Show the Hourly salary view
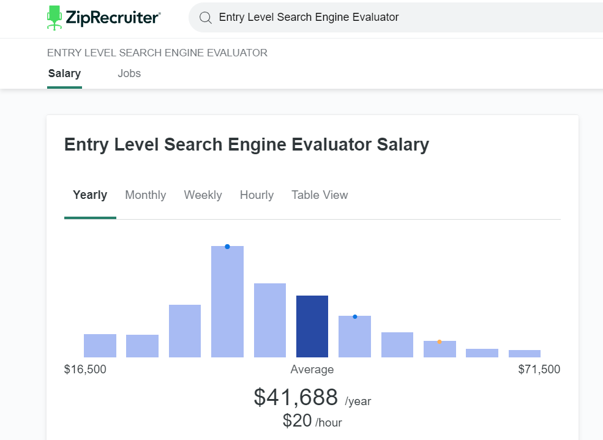Viewport: 603px width, 440px height. [257, 195]
